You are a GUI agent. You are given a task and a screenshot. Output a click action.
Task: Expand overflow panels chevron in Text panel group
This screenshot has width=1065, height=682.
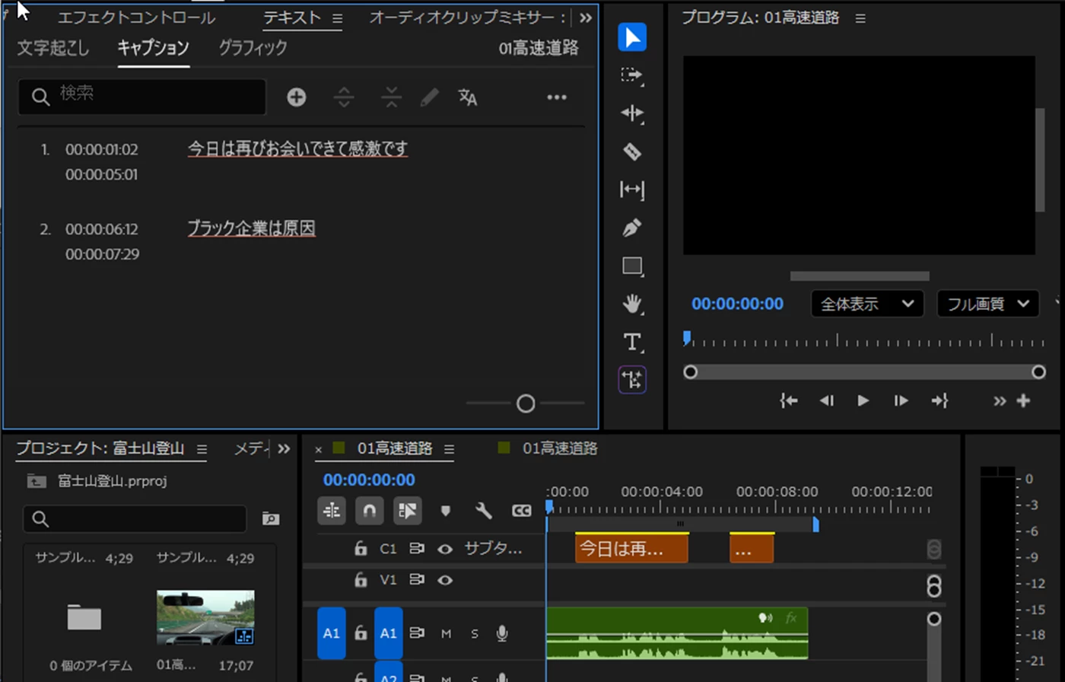tap(585, 18)
